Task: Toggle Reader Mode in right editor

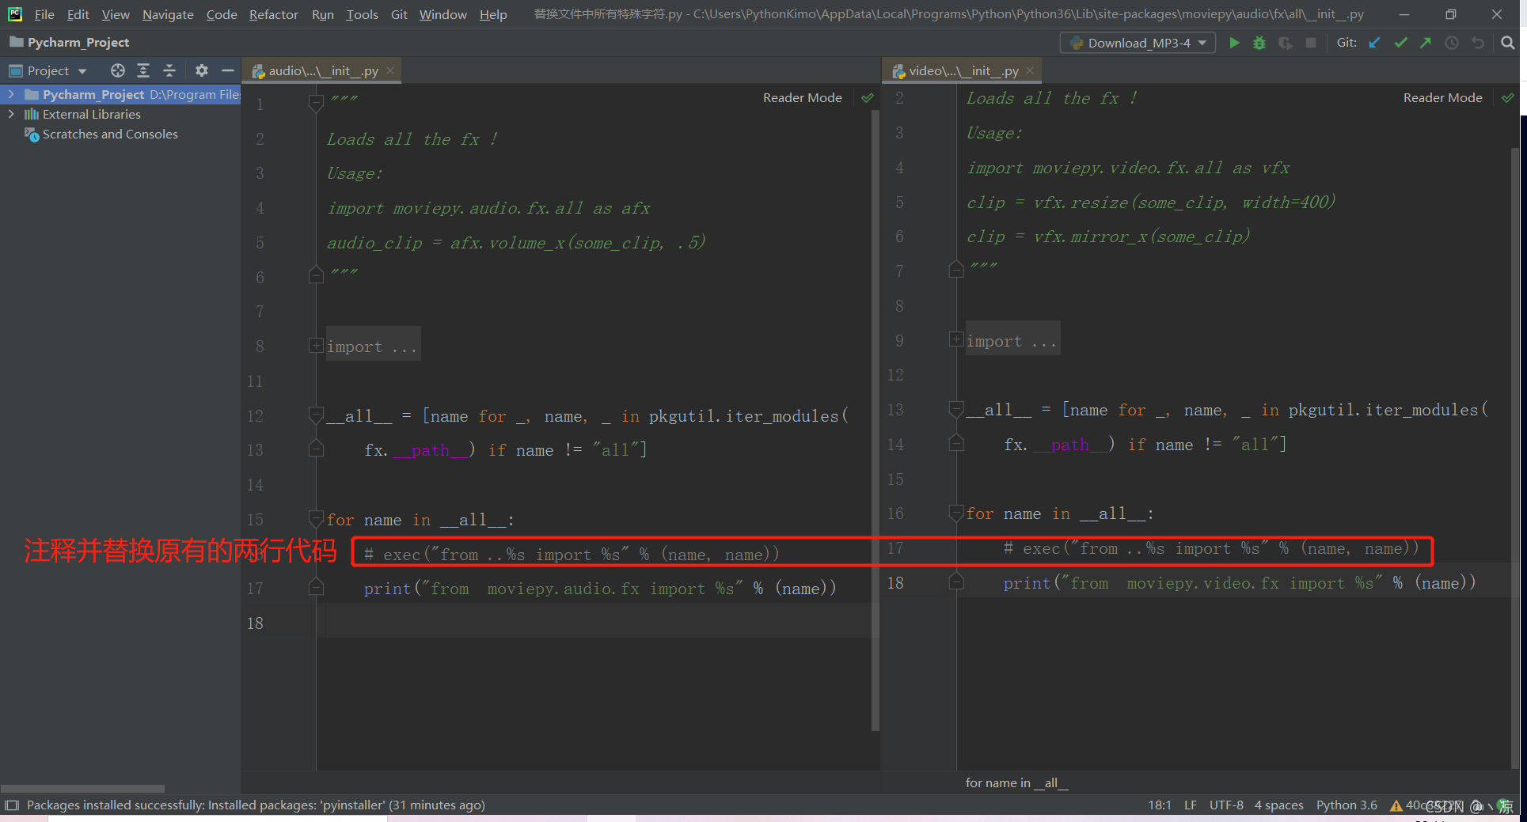Action: (1442, 98)
